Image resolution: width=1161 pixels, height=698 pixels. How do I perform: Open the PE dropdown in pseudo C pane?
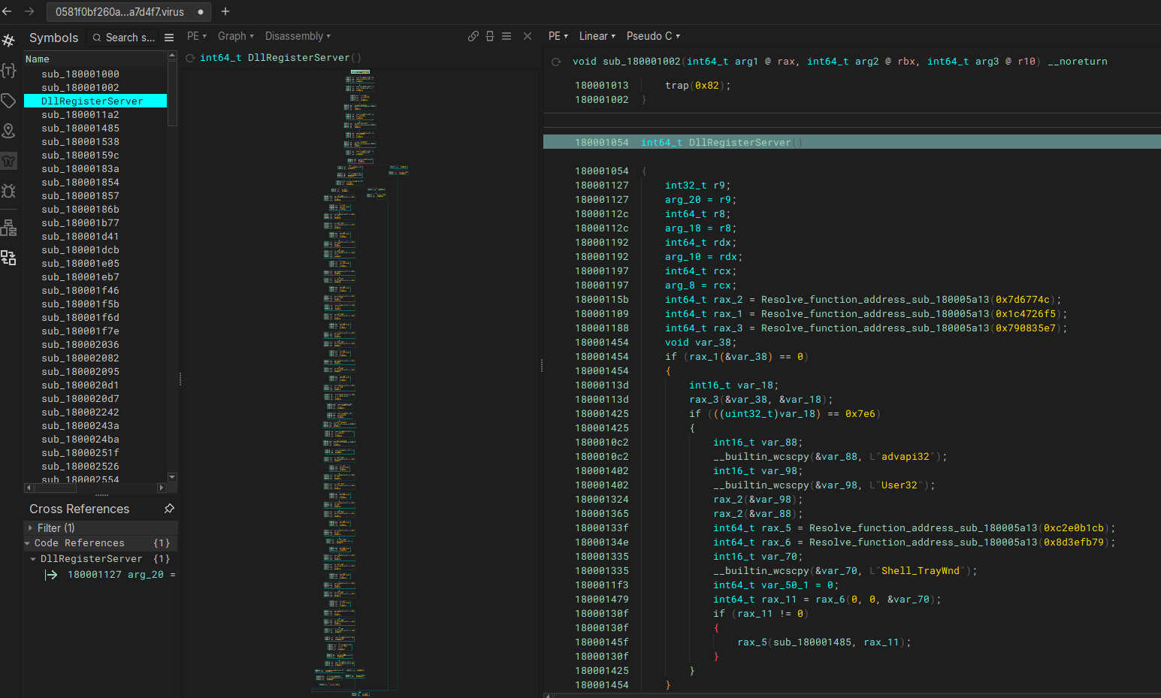(x=558, y=36)
